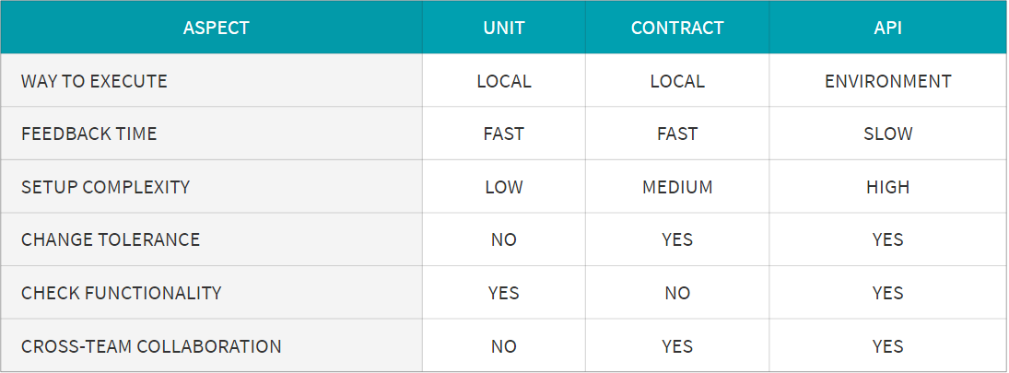The image size is (1009, 373).
Task: Click the FEEDBACK TIME row label
Action: point(88,134)
